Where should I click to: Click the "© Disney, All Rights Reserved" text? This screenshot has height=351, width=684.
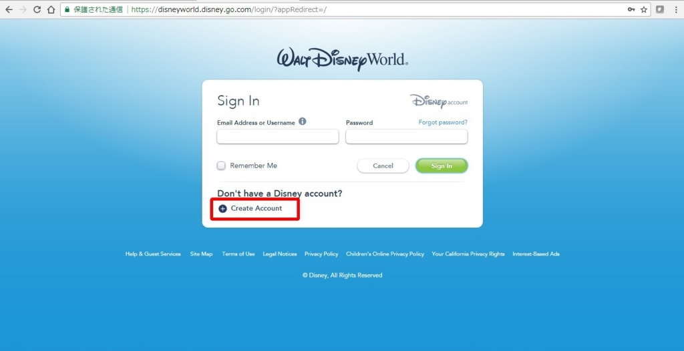pyautogui.click(x=343, y=275)
